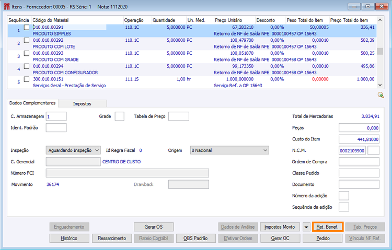This screenshot has width=392, height=250.
Task: Click the Total de Mercadorias value 3.834,91
Action: click(x=370, y=116)
